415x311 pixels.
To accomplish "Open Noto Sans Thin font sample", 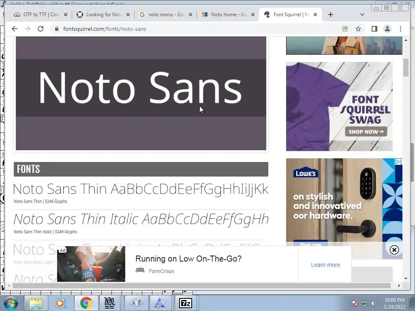I will tap(141, 189).
